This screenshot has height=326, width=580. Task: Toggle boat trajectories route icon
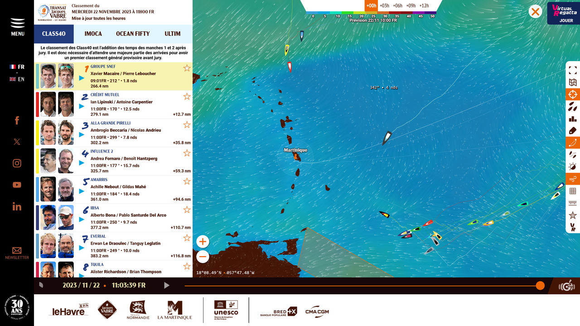(x=573, y=143)
